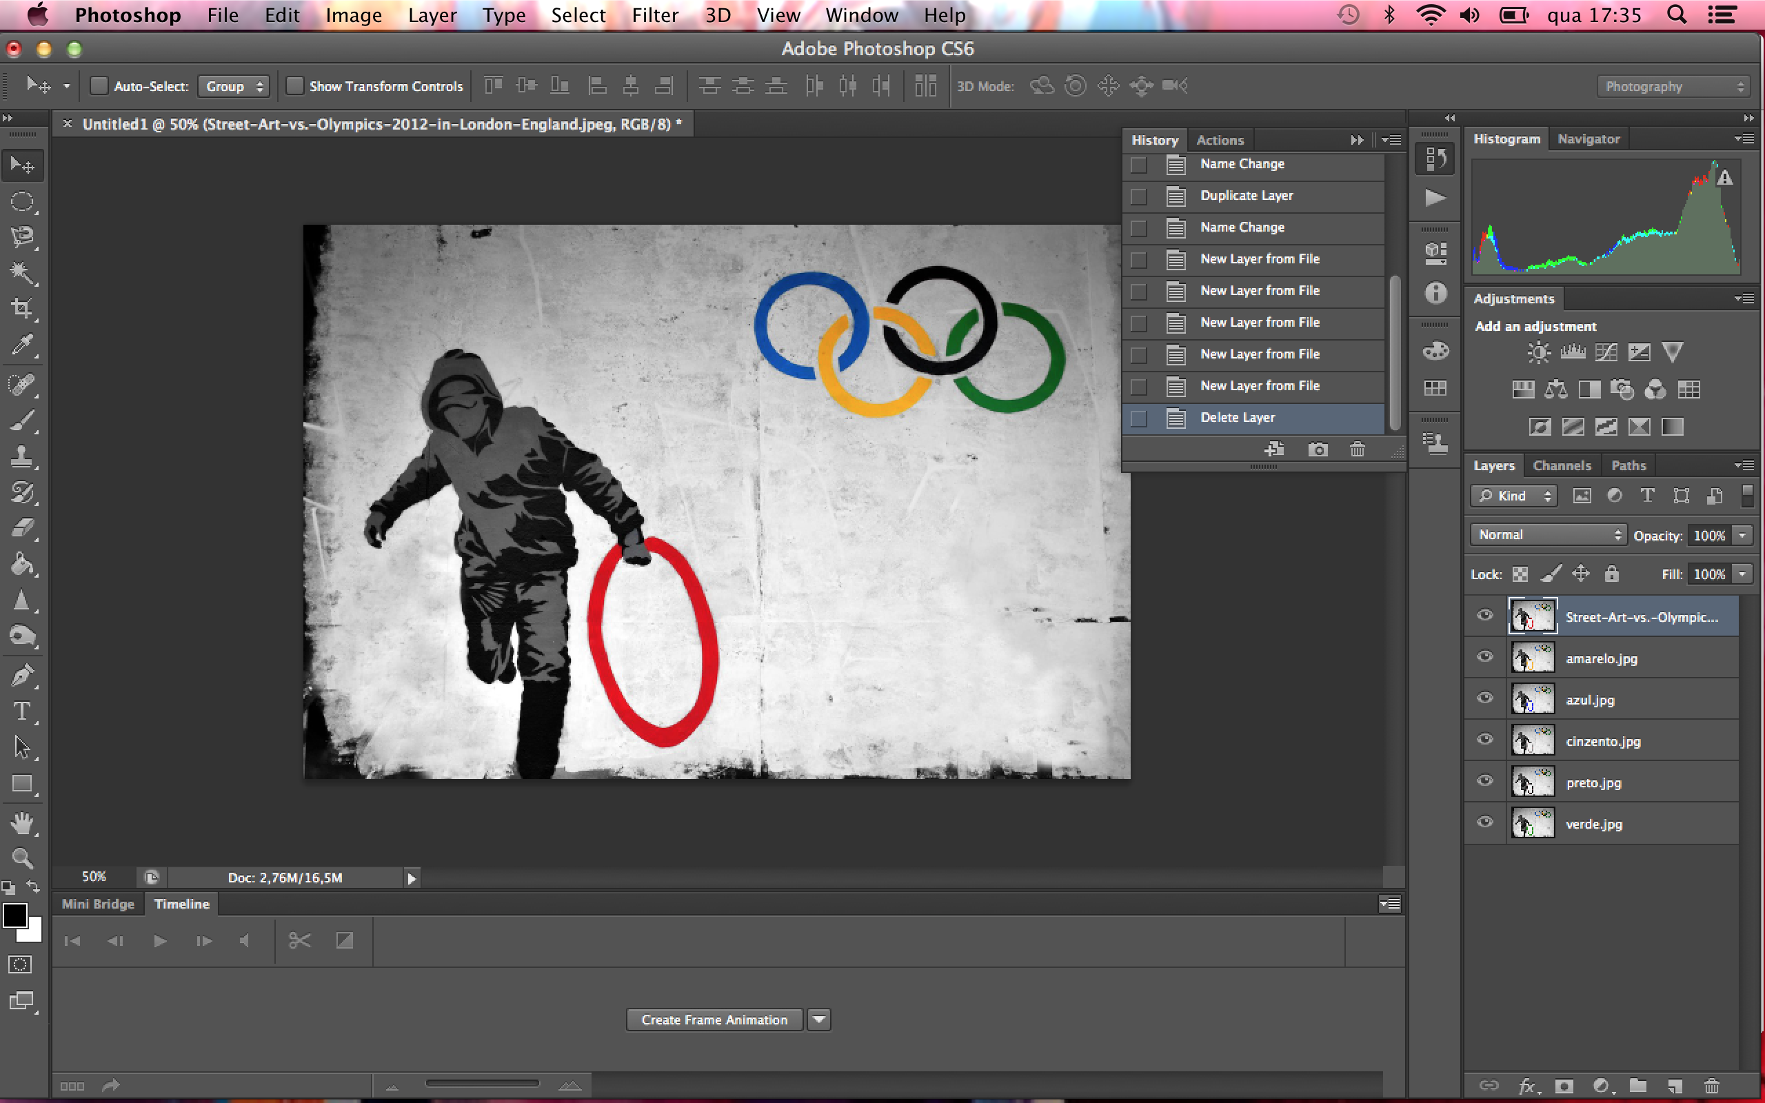Select the Horizontal Type tool
This screenshot has width=1765, height=1103.
[22, 711]
